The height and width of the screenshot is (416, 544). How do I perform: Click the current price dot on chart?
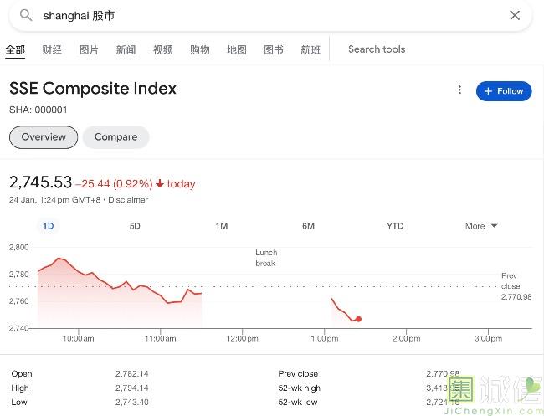358,319
